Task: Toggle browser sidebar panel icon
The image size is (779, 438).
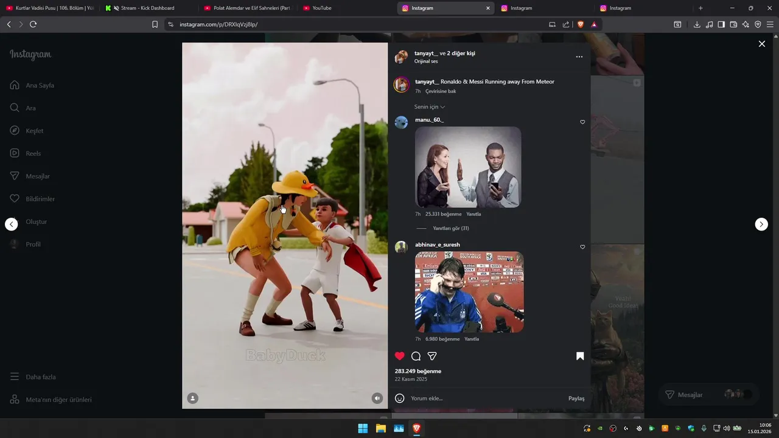Action: tap(721, 24)
